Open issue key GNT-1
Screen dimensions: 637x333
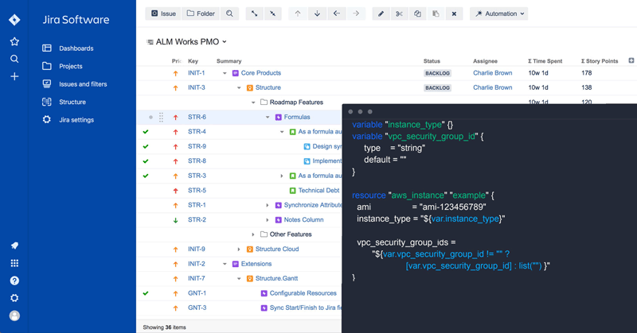tap(197, 292)
